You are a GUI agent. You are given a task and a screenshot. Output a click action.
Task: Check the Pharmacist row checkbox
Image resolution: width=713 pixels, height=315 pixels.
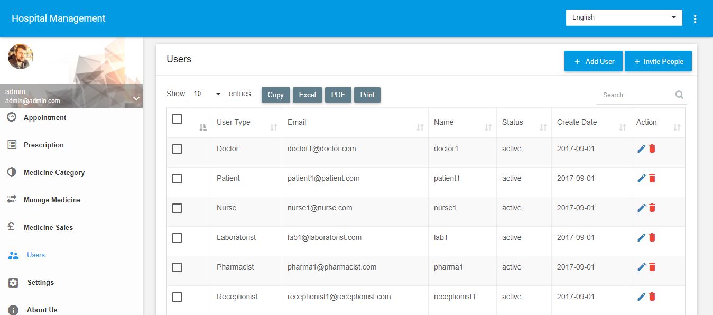(177, 267)
